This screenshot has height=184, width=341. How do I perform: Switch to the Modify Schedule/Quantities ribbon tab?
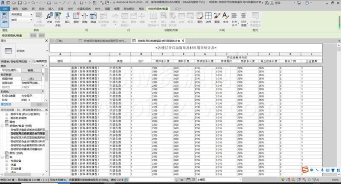coord(158,9)
